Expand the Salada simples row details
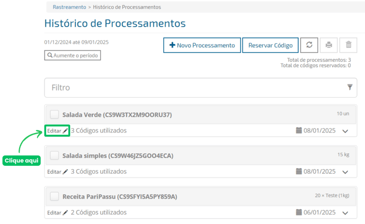The image size is (365, 224). (346, 172)
